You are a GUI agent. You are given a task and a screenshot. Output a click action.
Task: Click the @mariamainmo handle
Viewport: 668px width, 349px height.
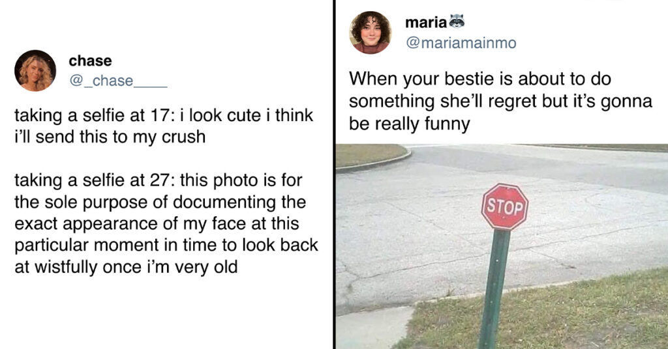[x=461, y=42]
